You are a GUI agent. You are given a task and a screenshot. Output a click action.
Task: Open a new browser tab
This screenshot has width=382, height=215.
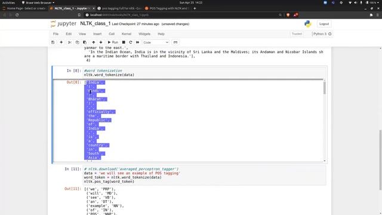tap(195, 8)
